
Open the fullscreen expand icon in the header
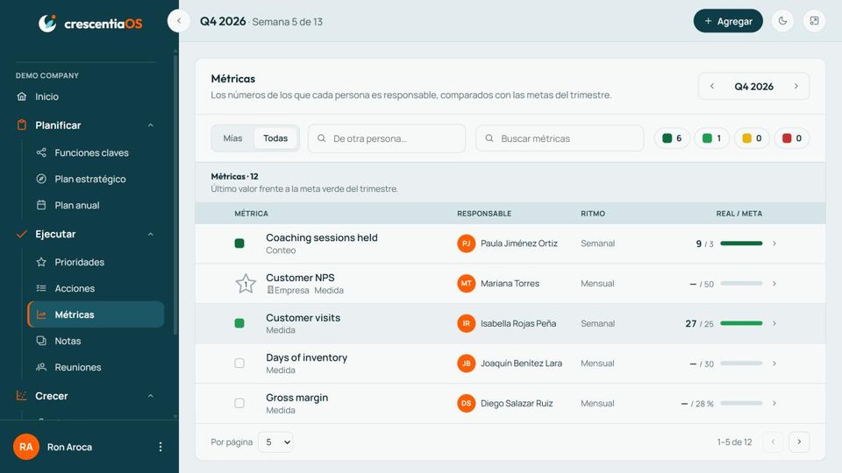[814, 21]
